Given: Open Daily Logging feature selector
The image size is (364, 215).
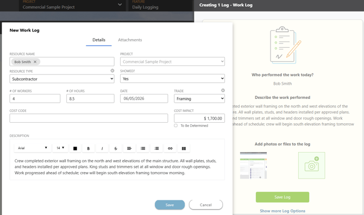Looking at the screenshot, I should coord(145,7).
